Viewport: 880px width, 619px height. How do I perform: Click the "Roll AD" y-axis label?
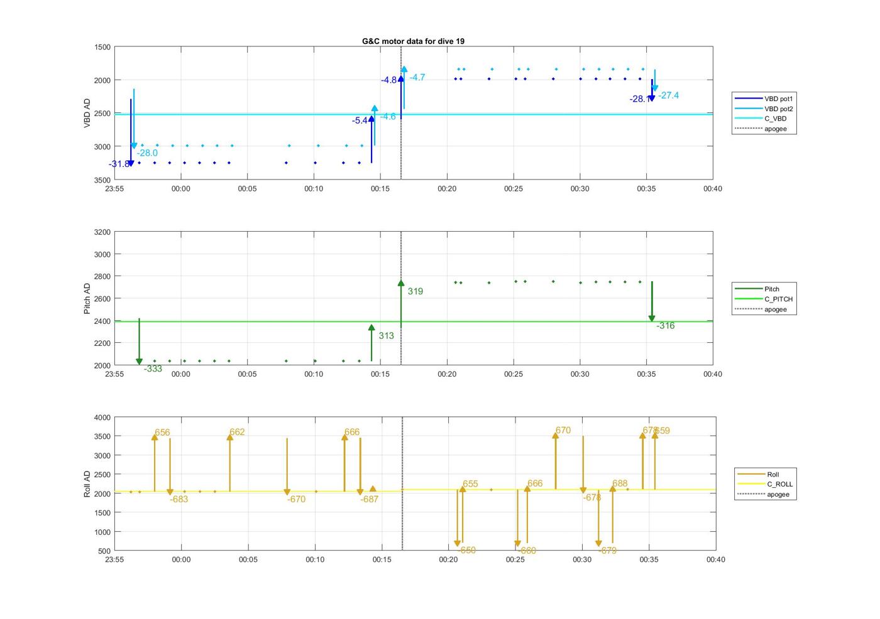pyautogui.click(x=87, y=484)
